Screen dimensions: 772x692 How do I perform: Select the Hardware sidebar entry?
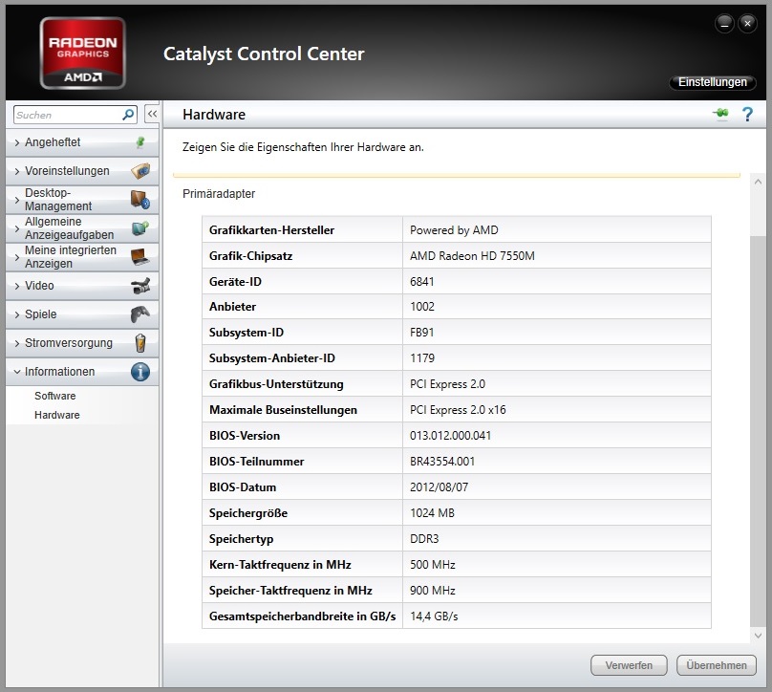[57, 415]
